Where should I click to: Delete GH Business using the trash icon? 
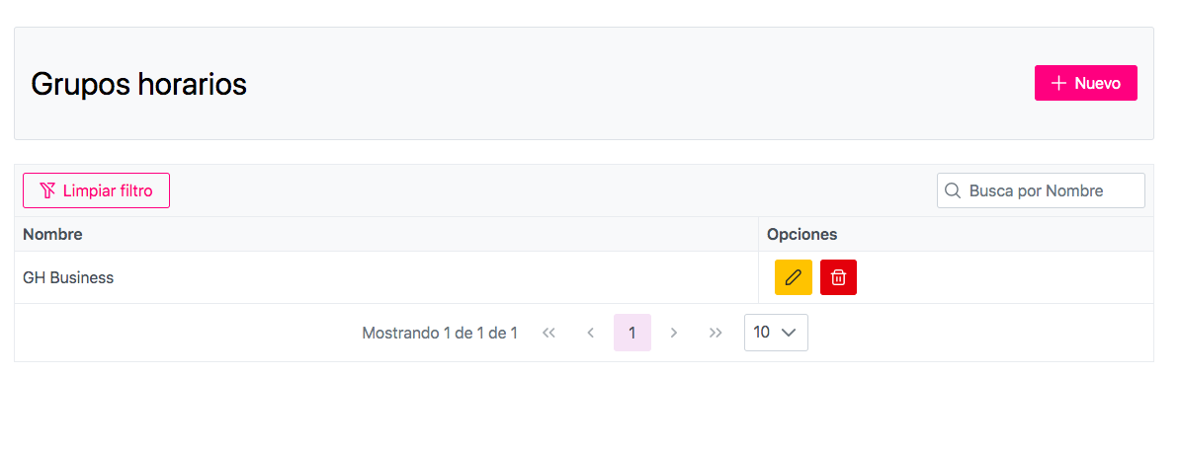pos(838,277)
